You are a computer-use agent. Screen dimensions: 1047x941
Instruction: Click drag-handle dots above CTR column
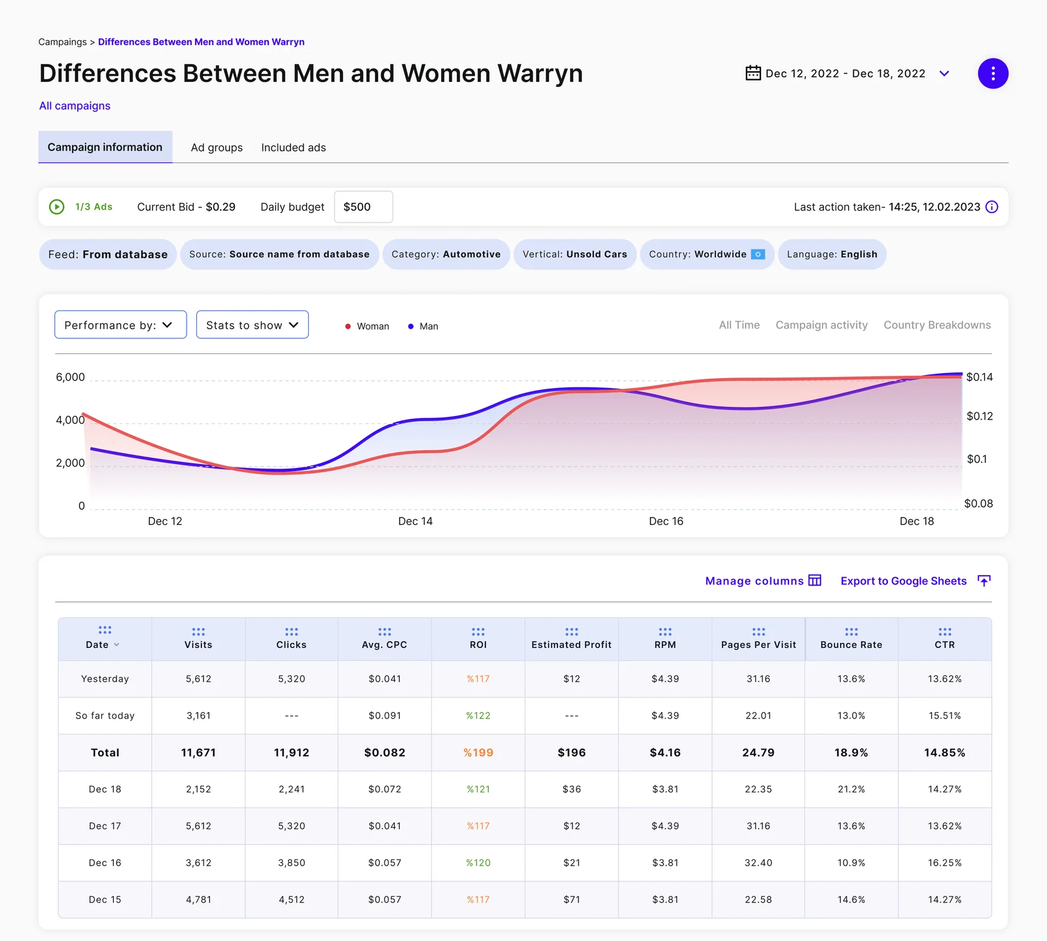coord(945,631)
